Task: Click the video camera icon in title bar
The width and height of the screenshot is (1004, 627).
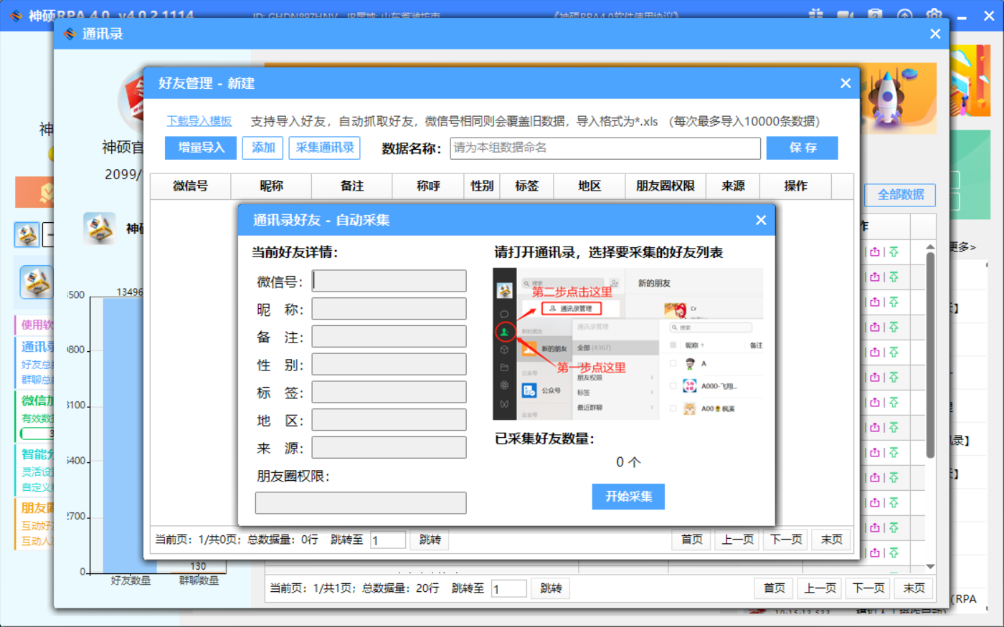Action: click(x=846, y=15)
